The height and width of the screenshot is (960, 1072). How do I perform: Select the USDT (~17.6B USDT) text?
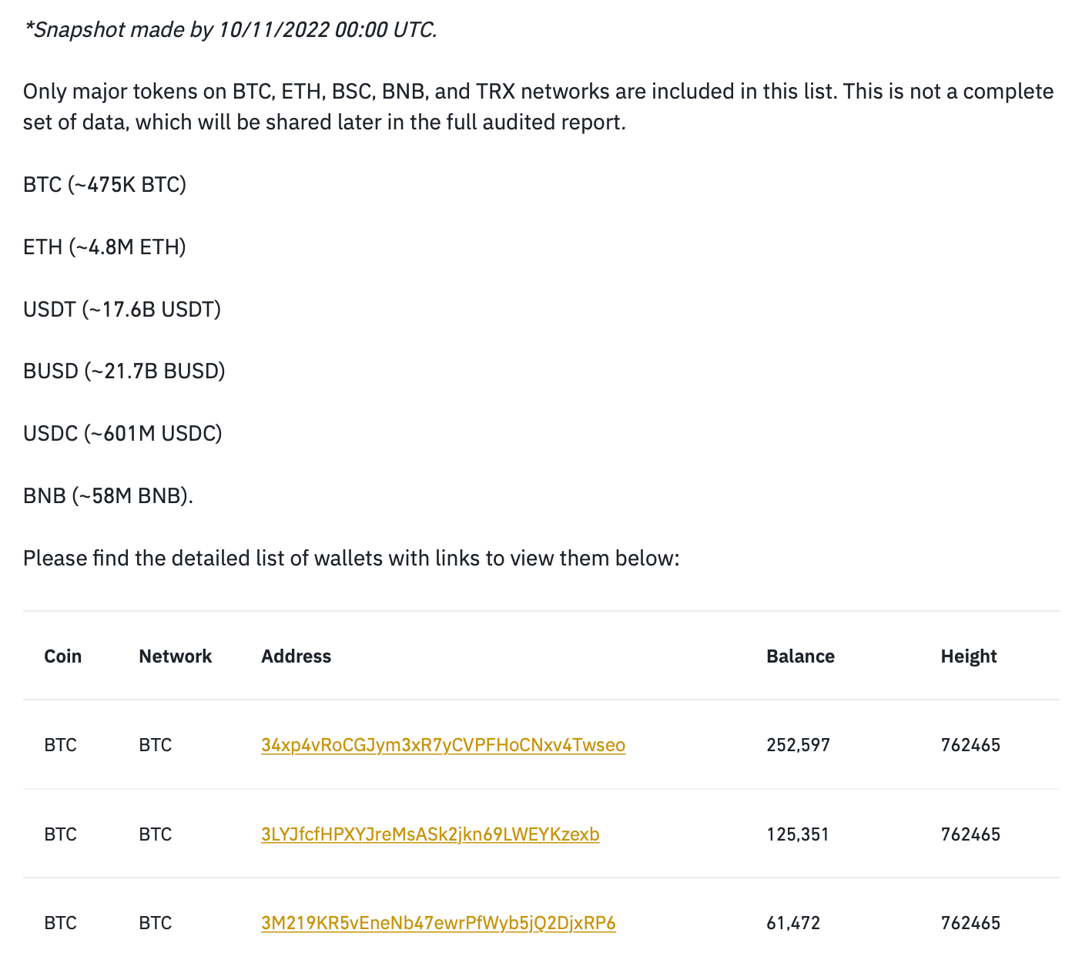point(122,310)
